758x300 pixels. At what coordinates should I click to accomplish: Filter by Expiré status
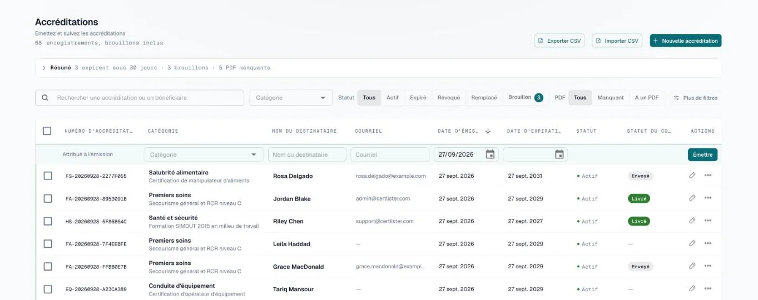pos(418,98)
